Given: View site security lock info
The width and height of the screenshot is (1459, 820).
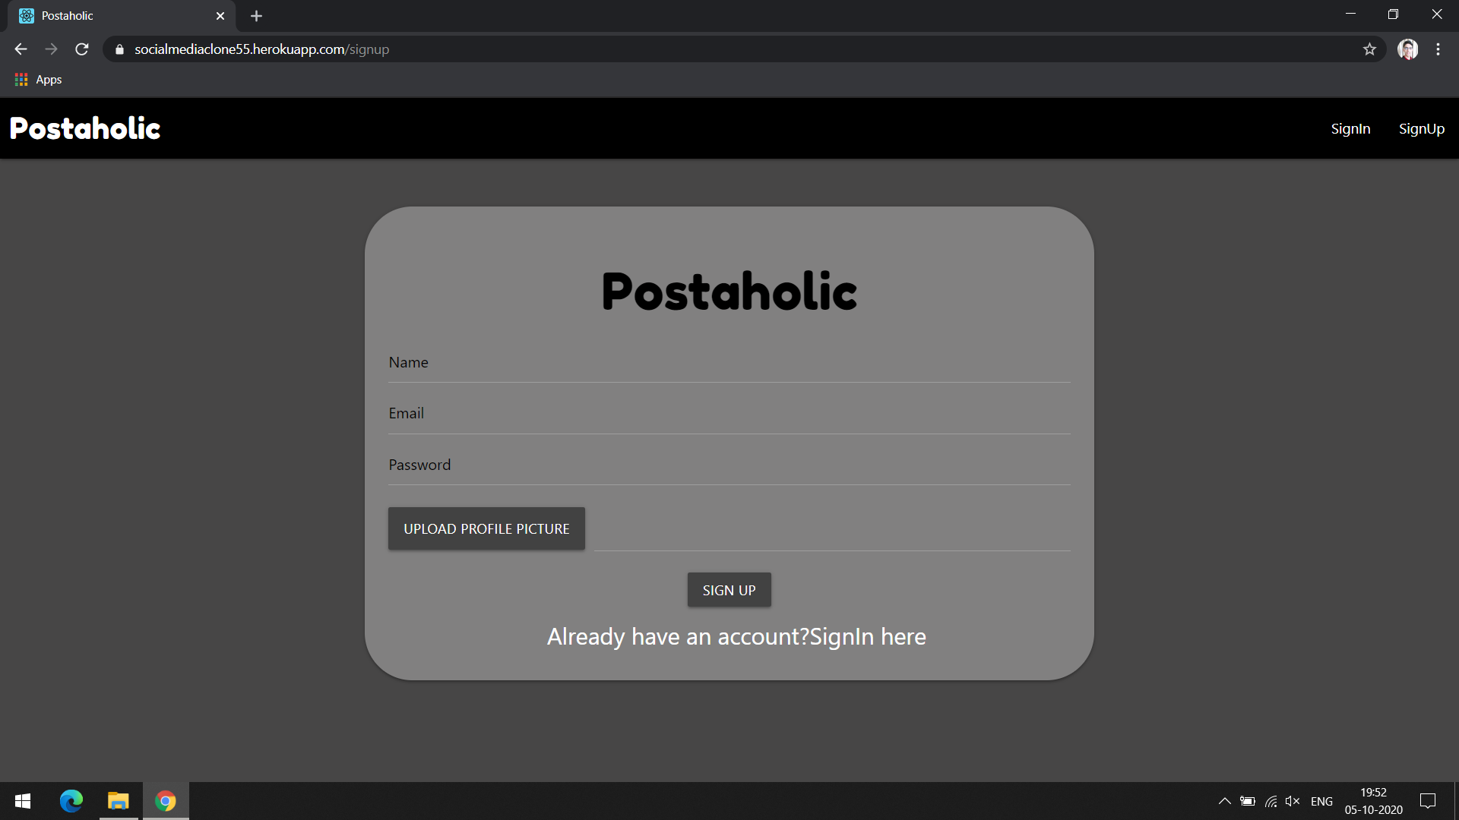Looking at the screenshot, I should (119, 49).
